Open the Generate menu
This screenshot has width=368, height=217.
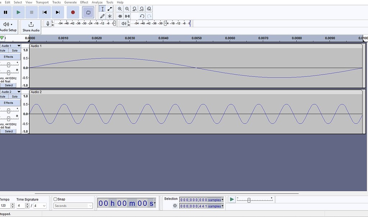click(70, 2)
